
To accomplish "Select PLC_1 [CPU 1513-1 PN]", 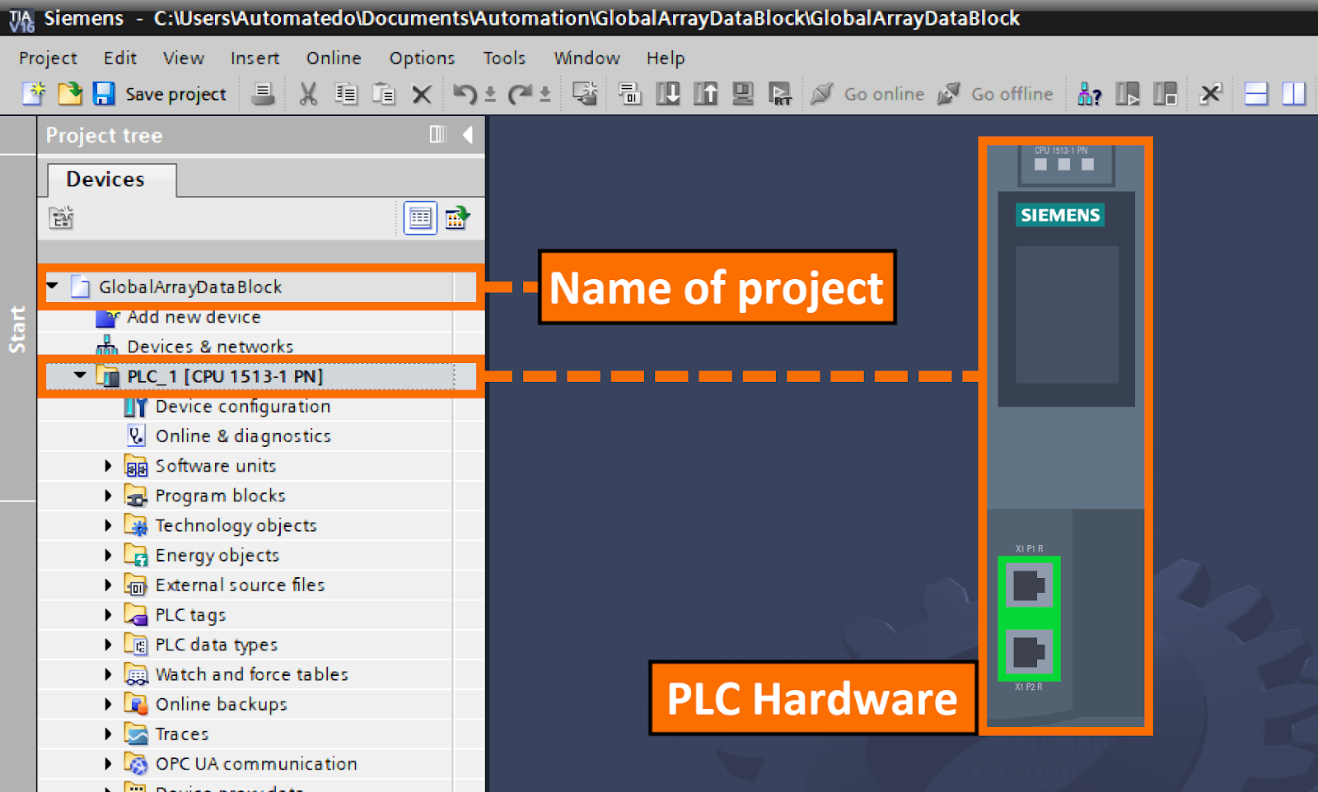I will [x=225, y=376].
